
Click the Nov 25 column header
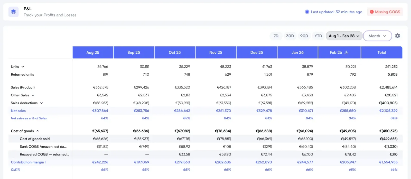(216, 52)
